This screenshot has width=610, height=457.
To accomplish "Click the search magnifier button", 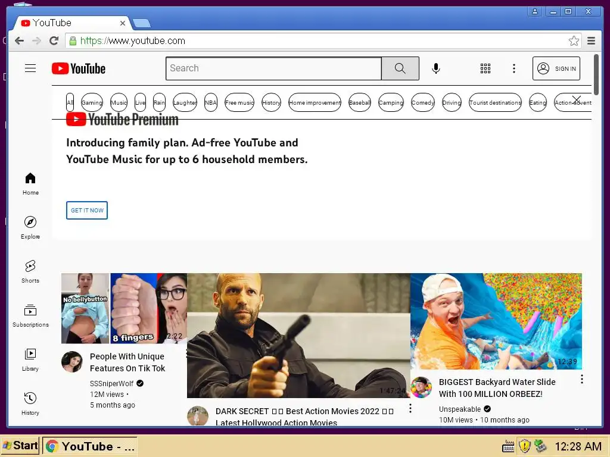I will pos(400,68).
